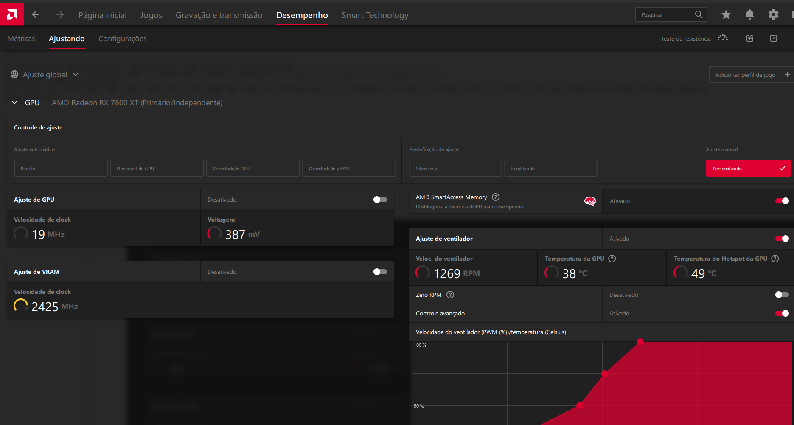Screen dimensions: 794x425
Task: Open help icon next to Zero RPM
Action: pos(450,295)
